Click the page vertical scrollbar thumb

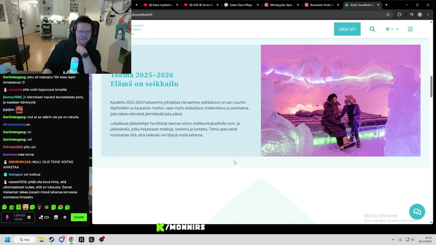[431, 86]
